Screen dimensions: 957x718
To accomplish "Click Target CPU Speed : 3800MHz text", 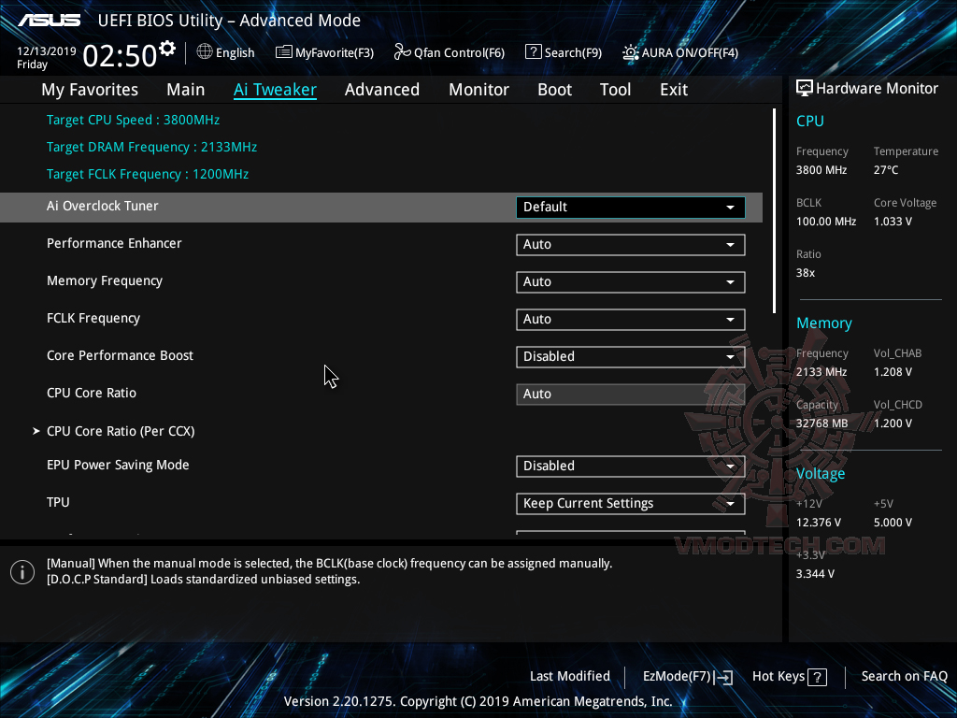I will 133,120.
